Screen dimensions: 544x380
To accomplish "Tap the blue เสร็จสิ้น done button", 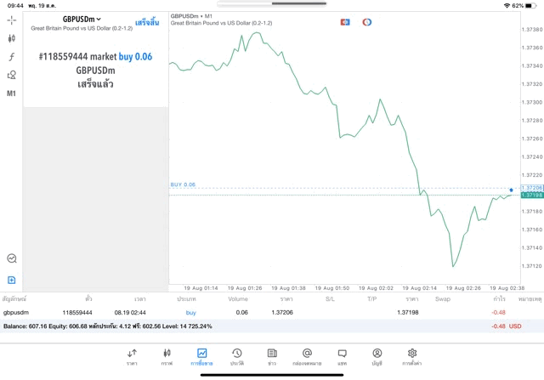I will (147, 23).
